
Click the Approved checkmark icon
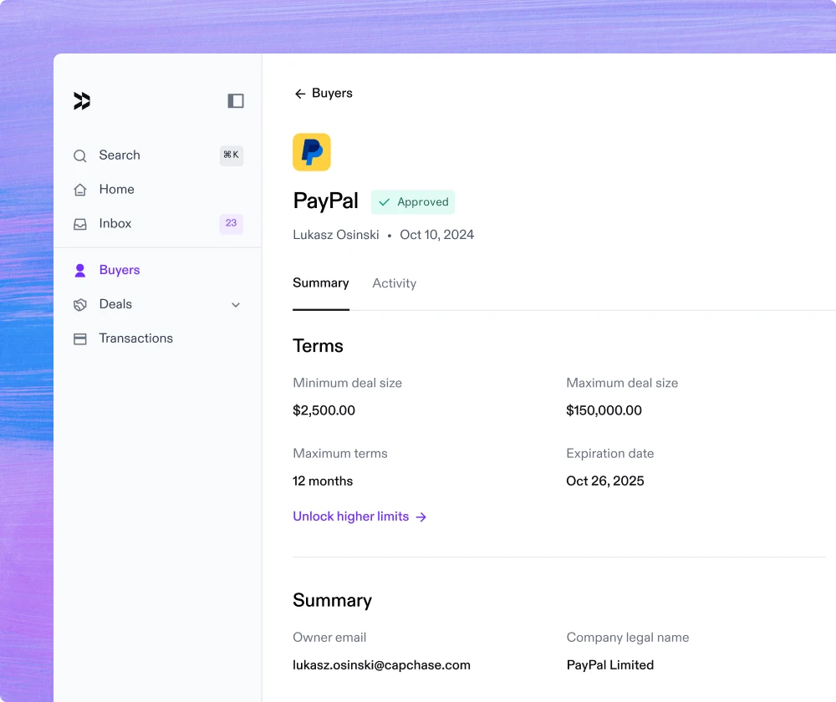pos(384,202)
